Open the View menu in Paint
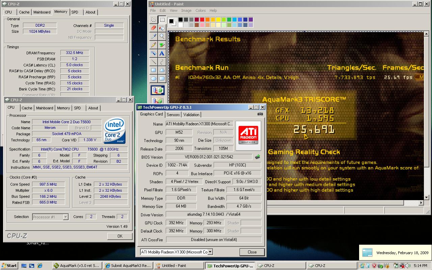This screenshot has height=270, width=432. coord(173,10)
